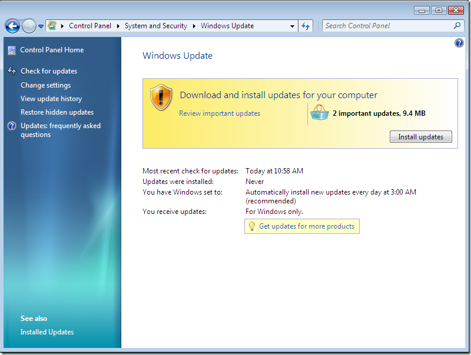Expand arrow after System and Security breadcrumb
This screenshot has height=355, width=471.
pos(194,26)
